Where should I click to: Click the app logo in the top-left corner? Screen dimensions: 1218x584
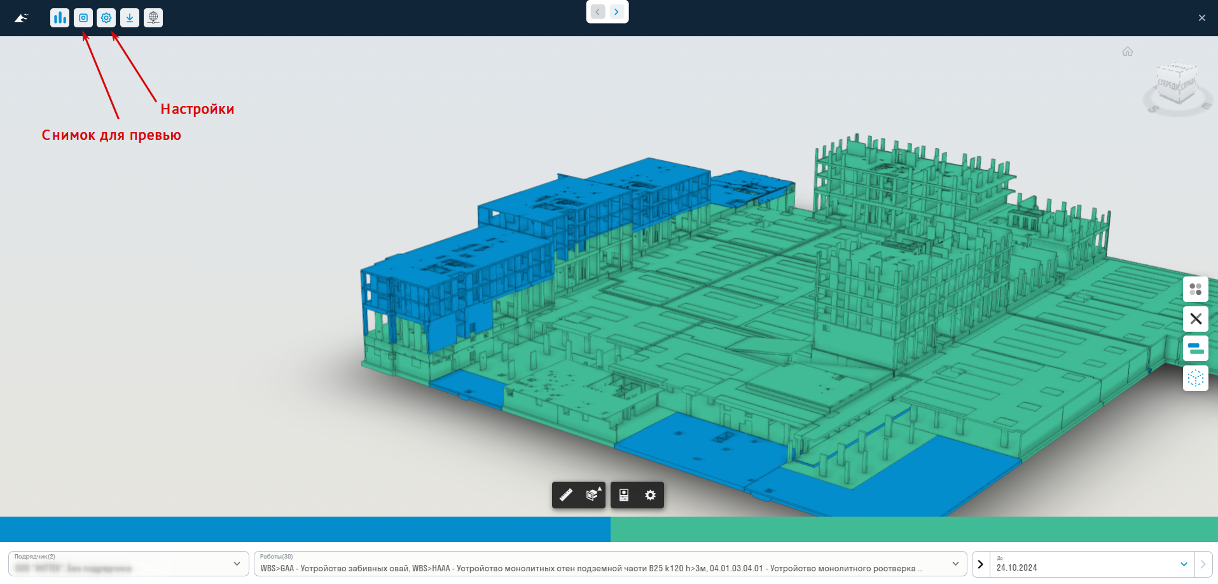coord(22,18)
